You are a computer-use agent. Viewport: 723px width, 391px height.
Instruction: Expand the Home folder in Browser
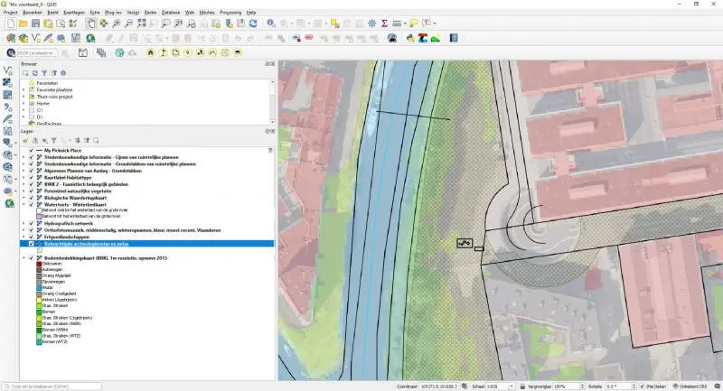coord(23,103)
